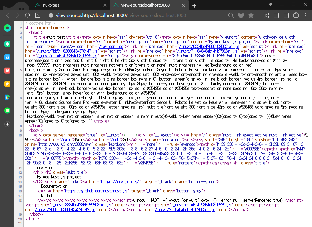View site information icon in address bar
This screenshot has height=227, width=312.
(51, 15)
